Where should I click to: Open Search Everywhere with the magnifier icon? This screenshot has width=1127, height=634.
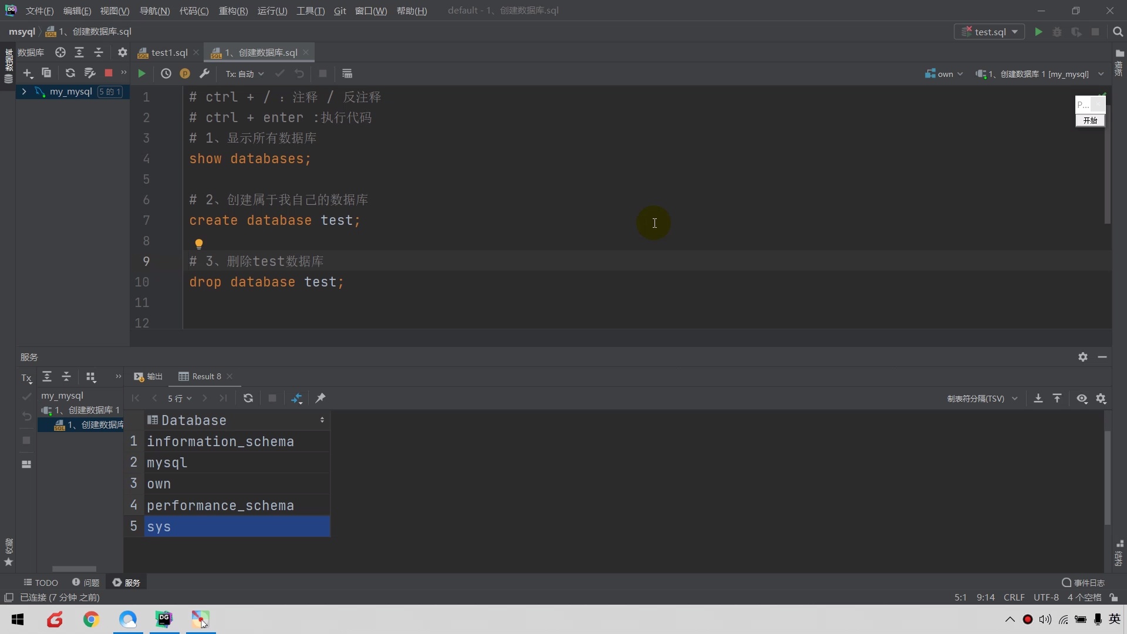tap(1118, 31)
